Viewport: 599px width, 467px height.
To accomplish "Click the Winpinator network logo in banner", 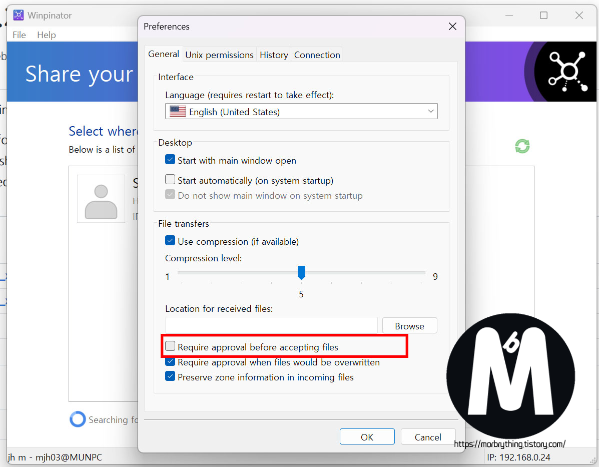I will pos(567,72).
